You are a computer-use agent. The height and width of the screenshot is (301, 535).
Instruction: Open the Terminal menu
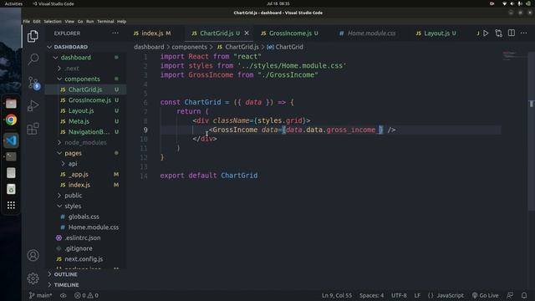click(x=105, y=21)
